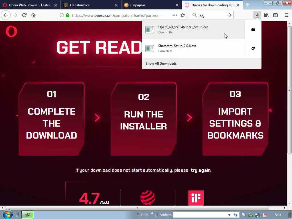Click the iF design award badge
Image resolution: width=292 pixels, height=219 pixels.
coord(196,198)
